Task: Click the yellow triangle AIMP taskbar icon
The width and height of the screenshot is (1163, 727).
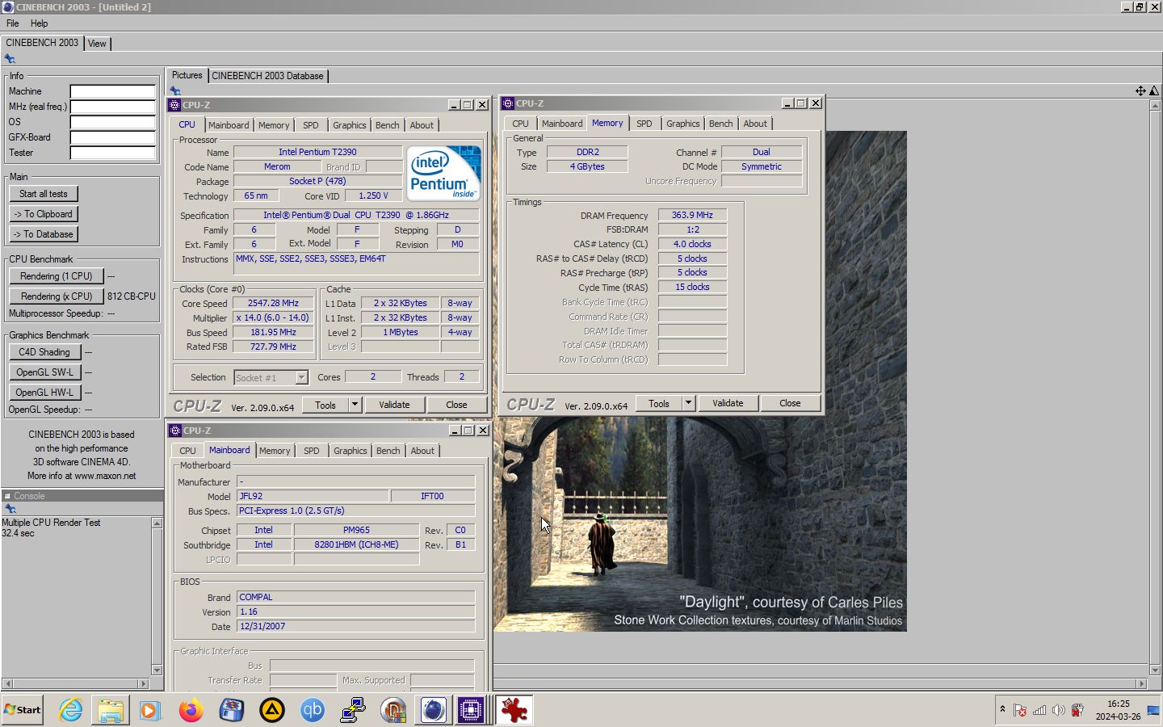Action: point(272,710)
